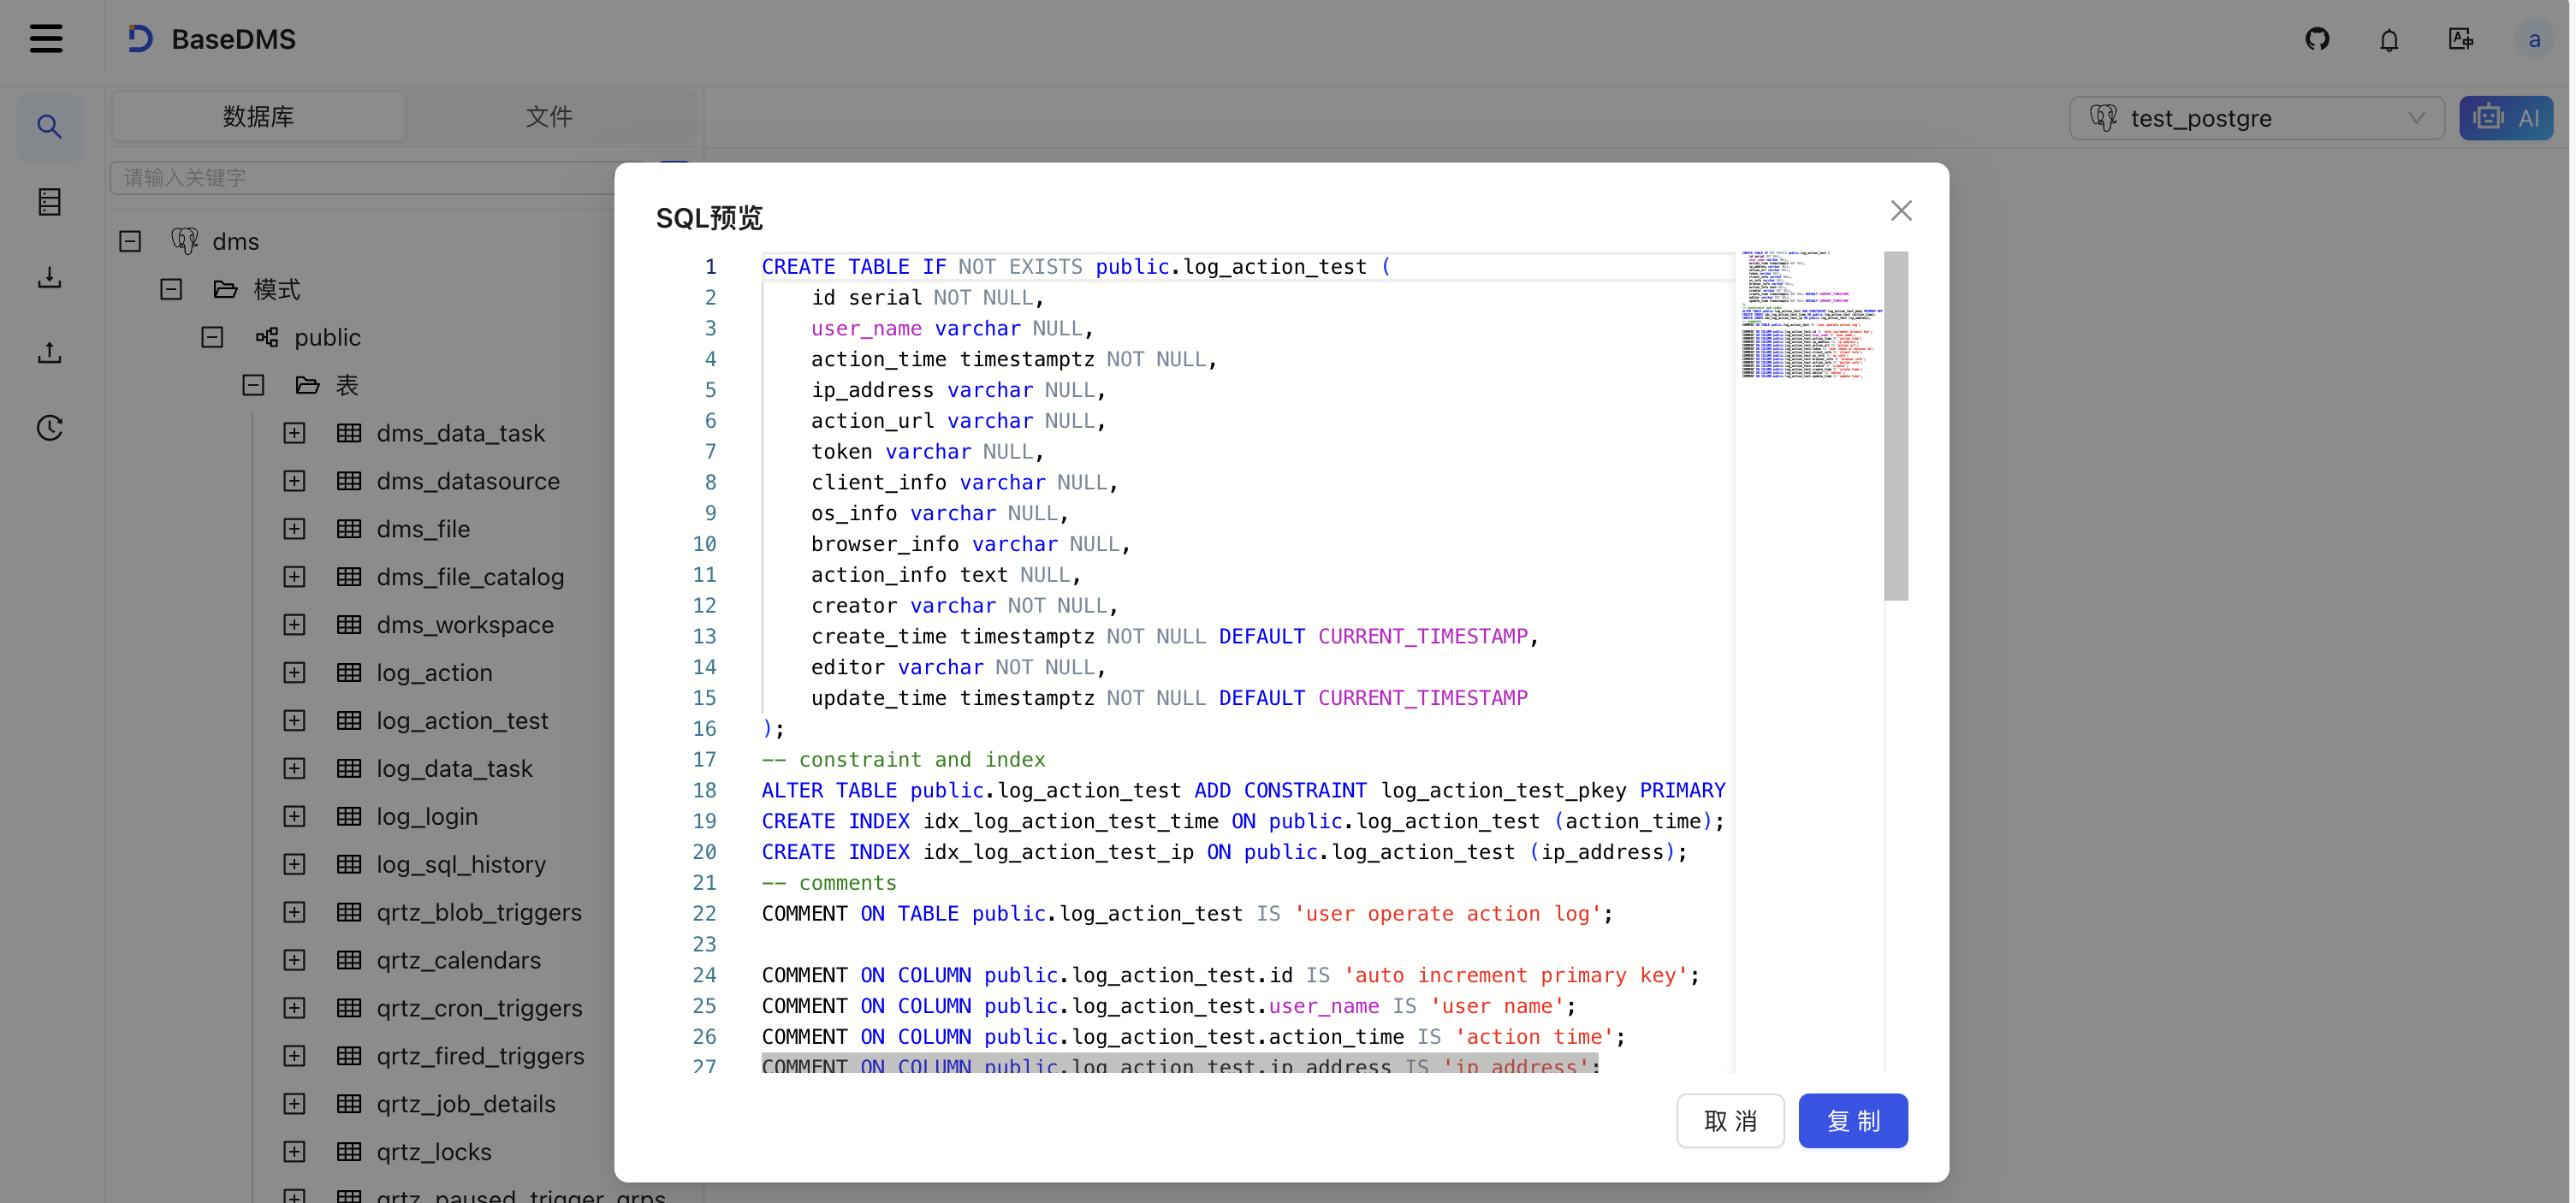This screenshot has width=2576, height=1203.
Task: Click the 'create_time timestamptz' column line
Action: [x=1175, y=636]
